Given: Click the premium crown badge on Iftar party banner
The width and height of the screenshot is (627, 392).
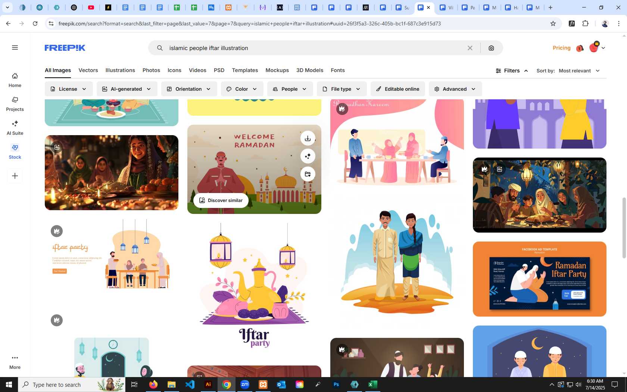Looking at the screenshot, I should (57, 231).
